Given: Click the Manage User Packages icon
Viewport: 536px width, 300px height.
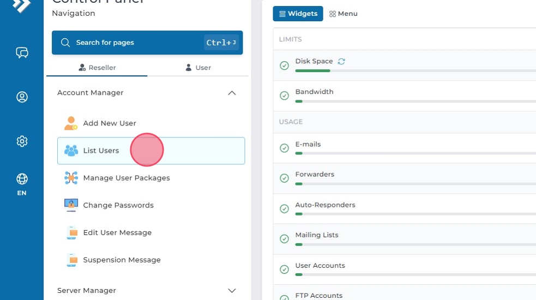Looking at the screenshot, I should pyautogui.click(x=71, y=178).
